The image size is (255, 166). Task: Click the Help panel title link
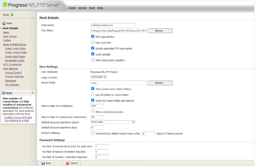(9, 93)
